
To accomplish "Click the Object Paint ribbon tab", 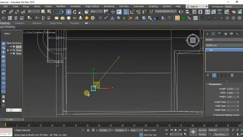I will tap(56, 23).
